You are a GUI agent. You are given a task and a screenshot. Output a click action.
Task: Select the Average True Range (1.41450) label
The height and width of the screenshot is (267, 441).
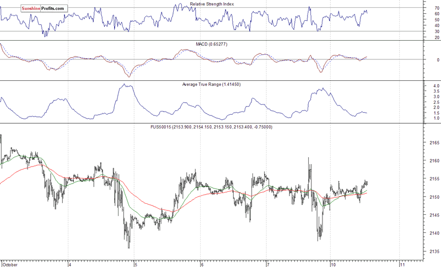(212, 85)
